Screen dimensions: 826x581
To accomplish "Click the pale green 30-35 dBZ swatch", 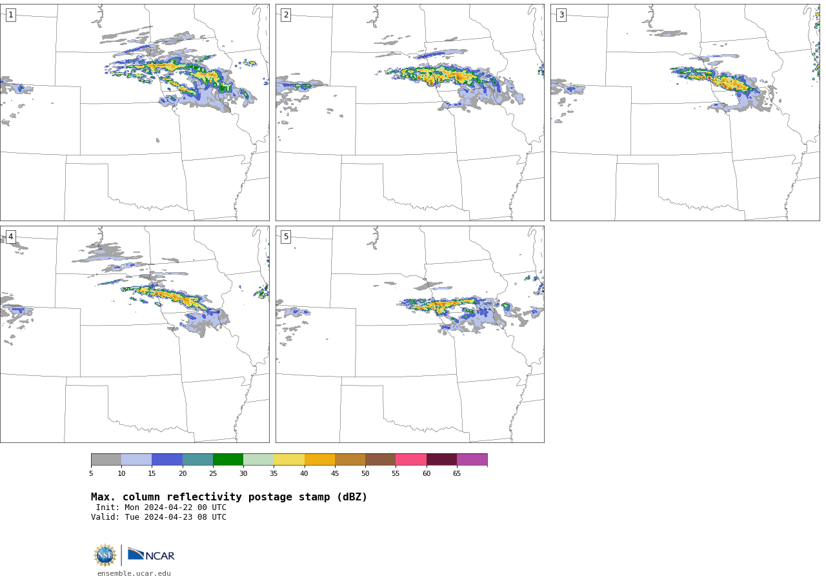I will tap(258, 459).
